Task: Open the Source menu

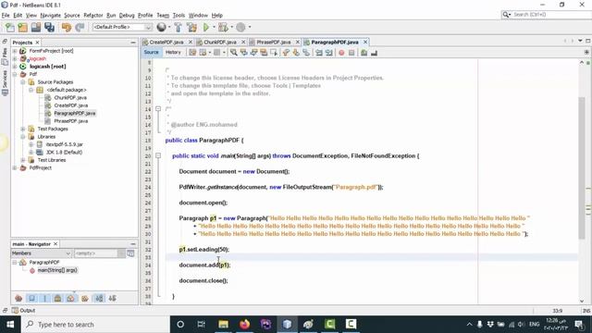Action: pos(72,16)
